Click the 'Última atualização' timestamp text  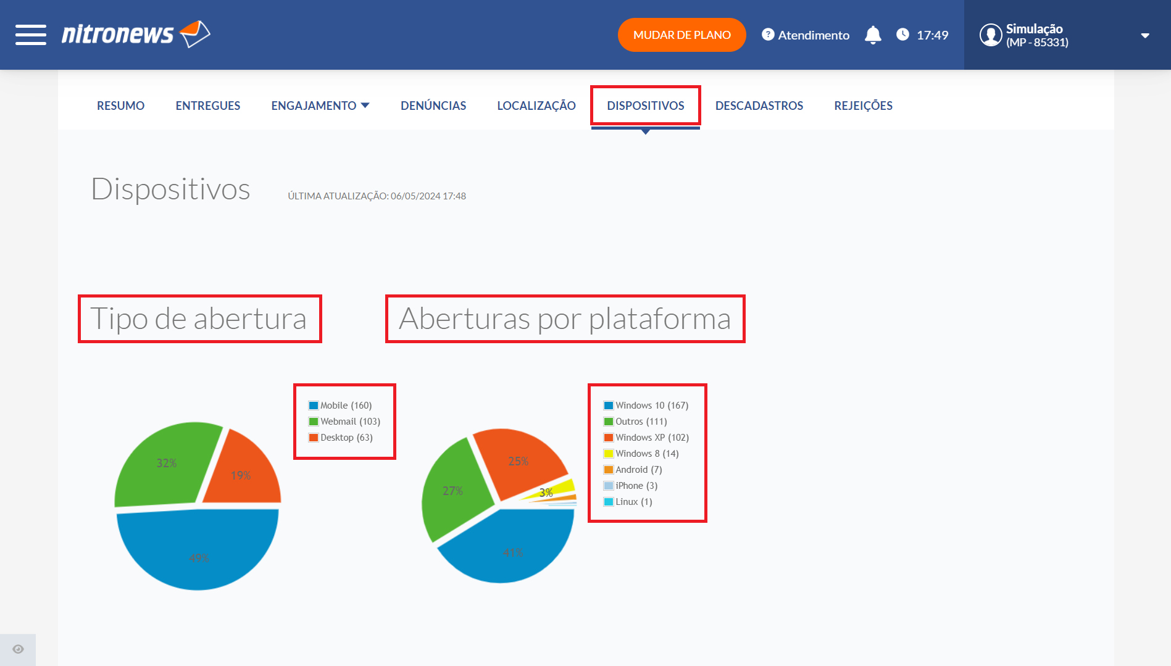coord(377,196)
